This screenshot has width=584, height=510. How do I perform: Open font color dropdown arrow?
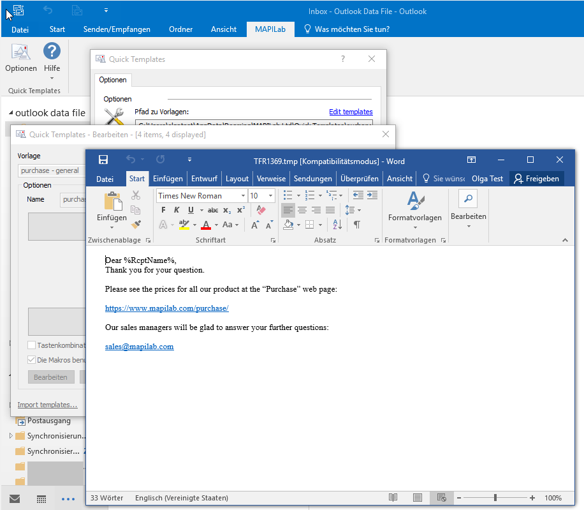(x=216, y=225)
